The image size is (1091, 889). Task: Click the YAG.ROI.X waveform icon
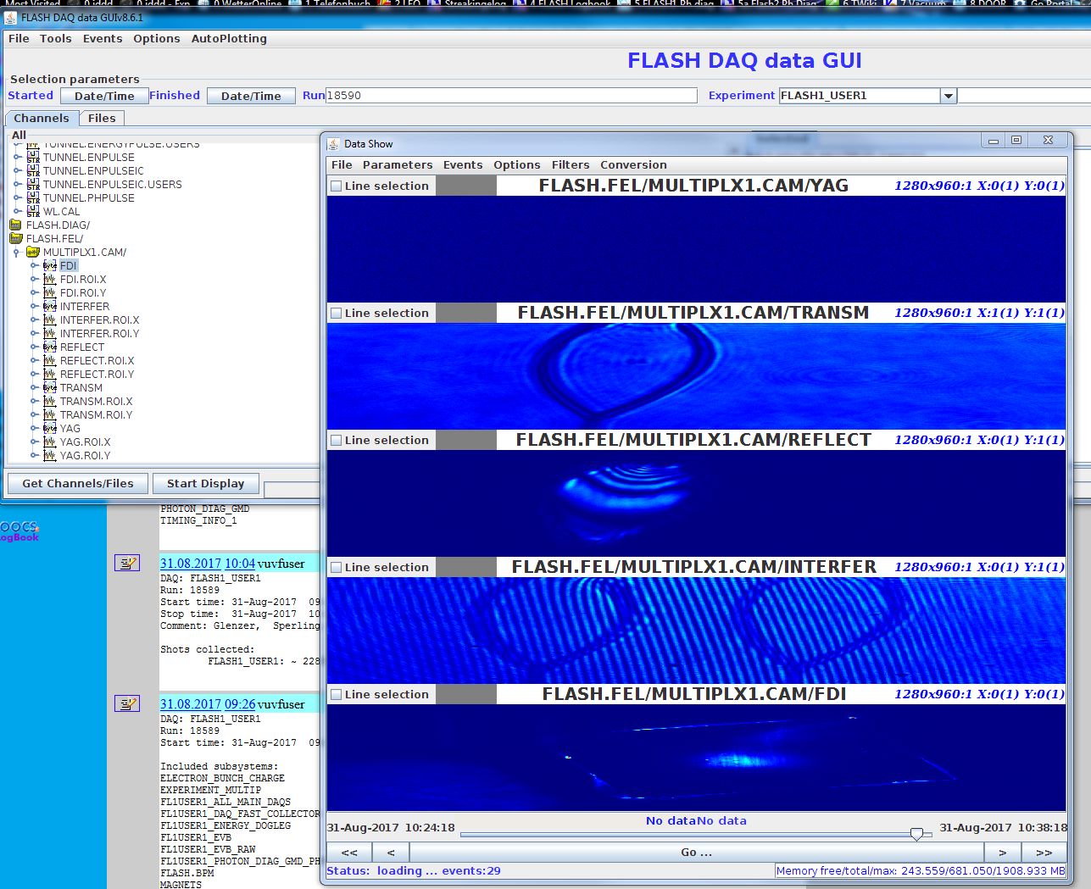[x=50, y=442]
